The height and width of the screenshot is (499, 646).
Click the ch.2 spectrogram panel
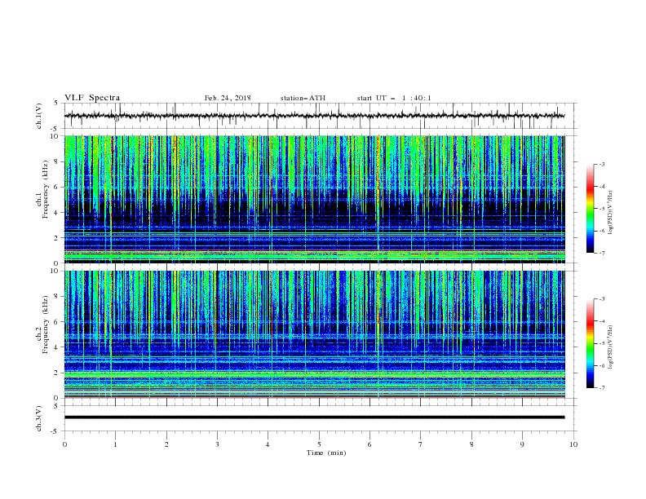315,334
